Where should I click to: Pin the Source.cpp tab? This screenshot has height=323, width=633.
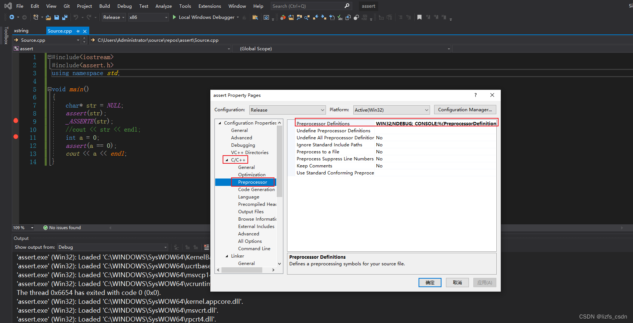point(78,31)
